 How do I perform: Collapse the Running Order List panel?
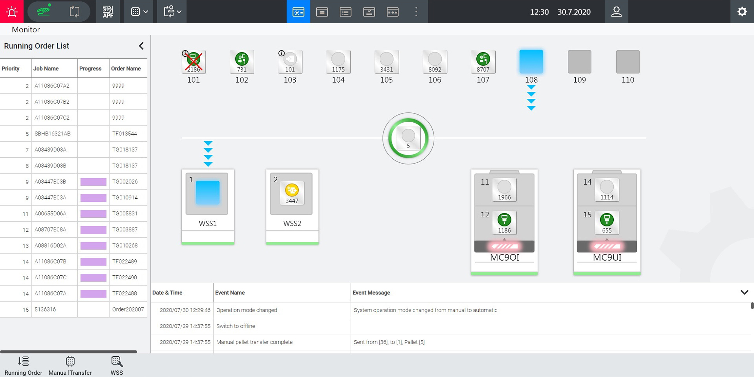(x=141, y=46)
